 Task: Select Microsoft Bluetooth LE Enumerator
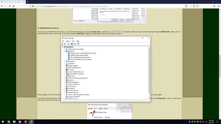pos(81,60)
